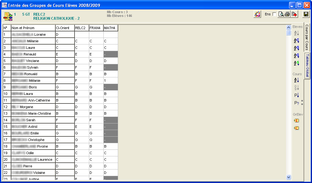Select the student row named Violaine
The height and width of the screenshot is (183, 312).
[x=61, y=173]
